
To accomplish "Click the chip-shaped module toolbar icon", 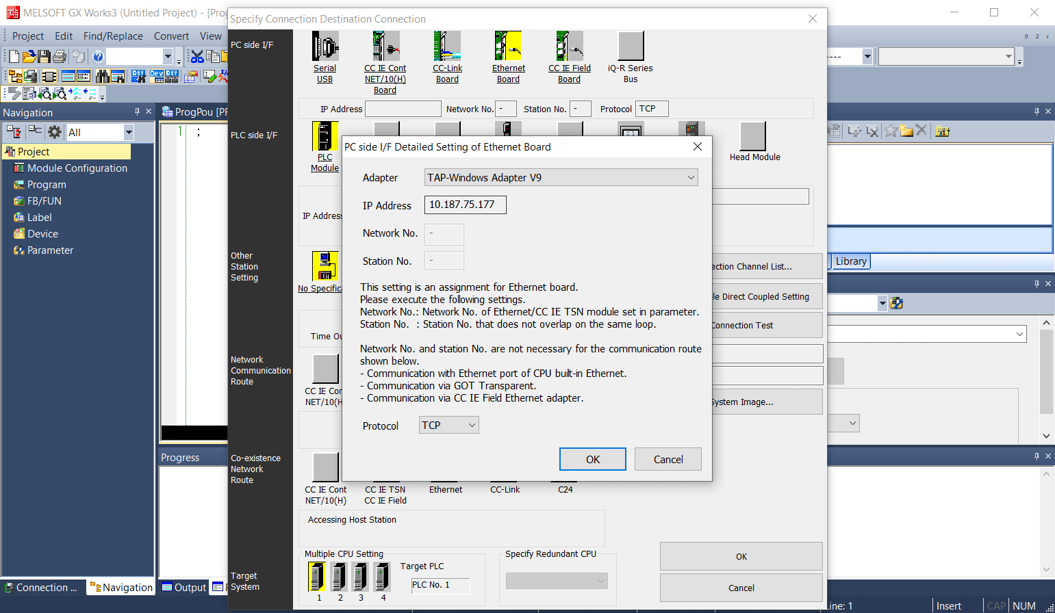I will point(49,76).
